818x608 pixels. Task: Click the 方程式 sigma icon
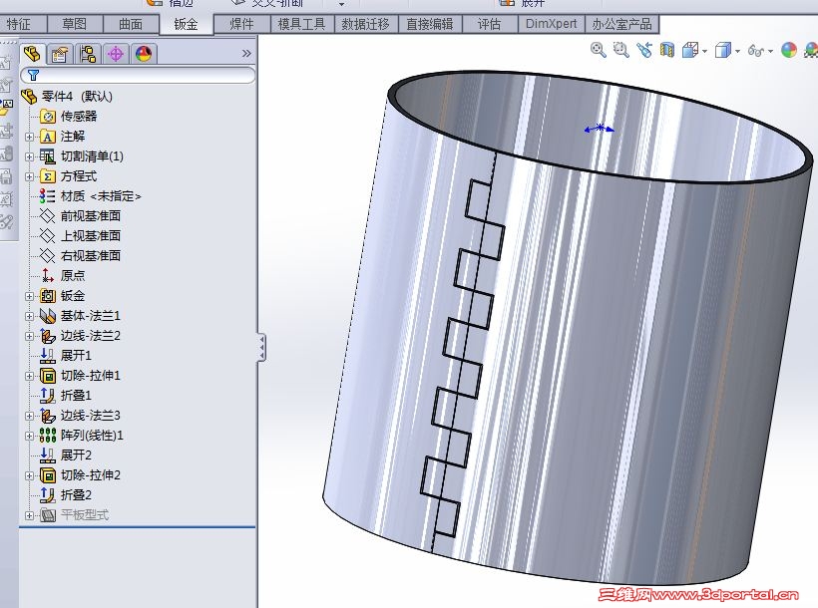coord(48,176)
